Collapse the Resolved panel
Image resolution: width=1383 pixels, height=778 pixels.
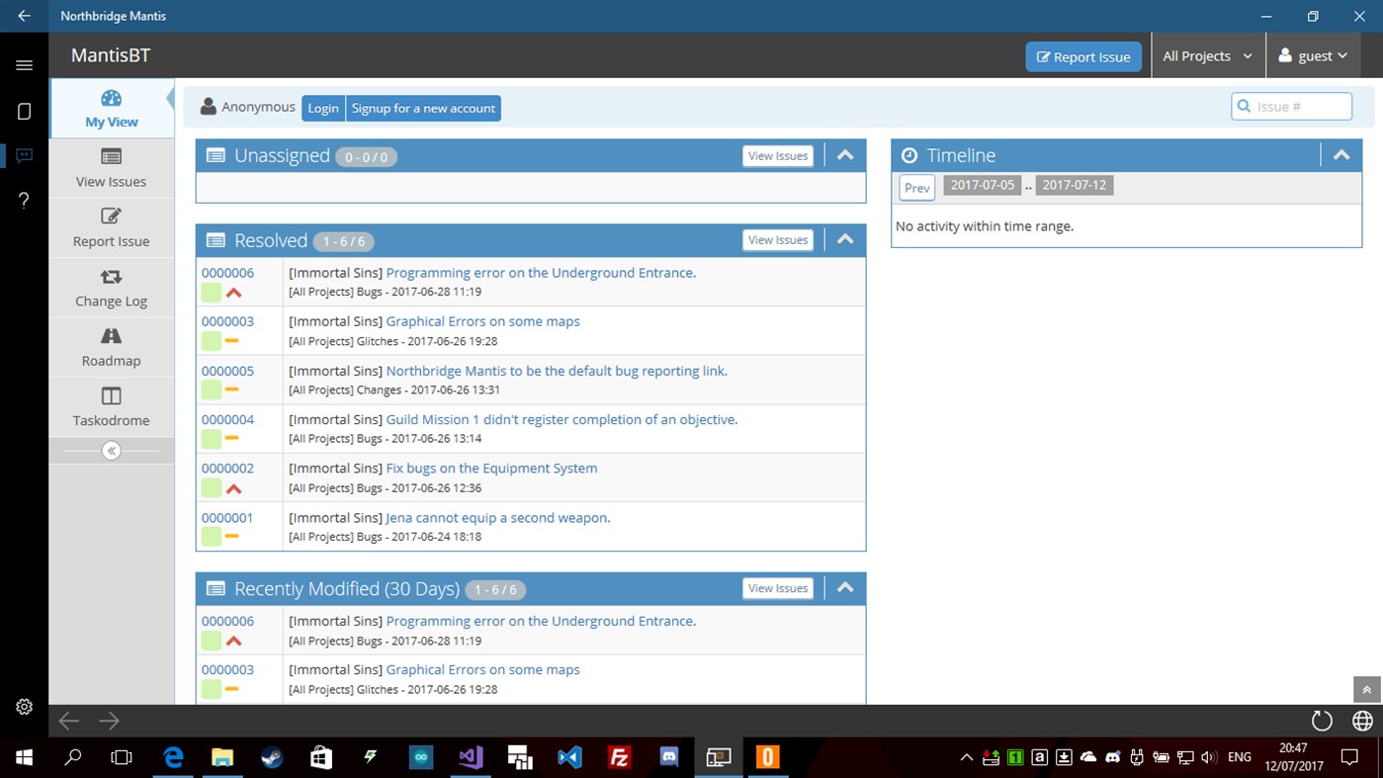(x=845, y=240)
